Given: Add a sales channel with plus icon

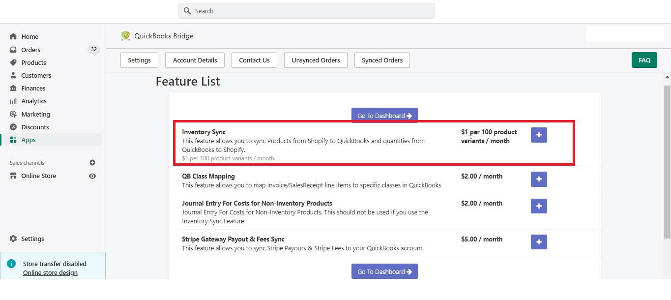Looking at the screenshot, I should pos(92,163).
